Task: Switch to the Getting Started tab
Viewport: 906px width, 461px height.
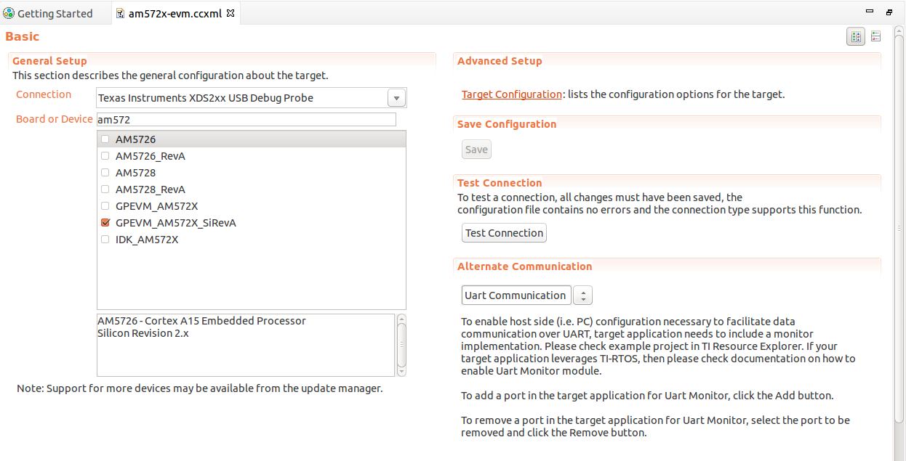Action: tap(55, 13)
